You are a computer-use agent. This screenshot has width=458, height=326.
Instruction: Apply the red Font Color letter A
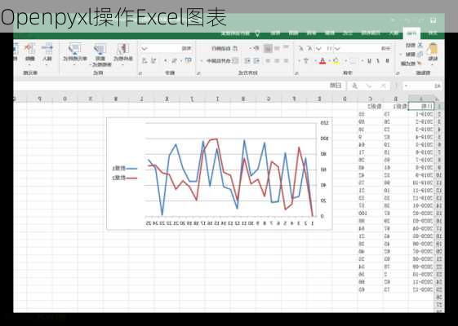pos(322,60)
